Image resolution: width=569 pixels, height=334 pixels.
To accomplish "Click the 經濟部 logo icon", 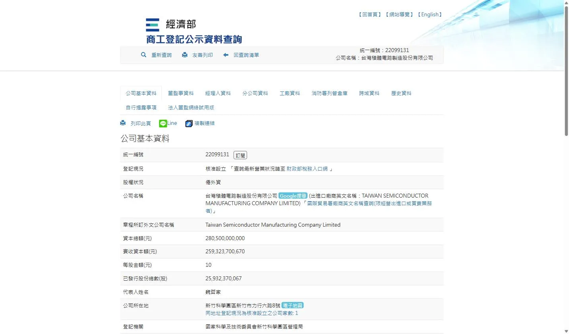I will point(153,25).
